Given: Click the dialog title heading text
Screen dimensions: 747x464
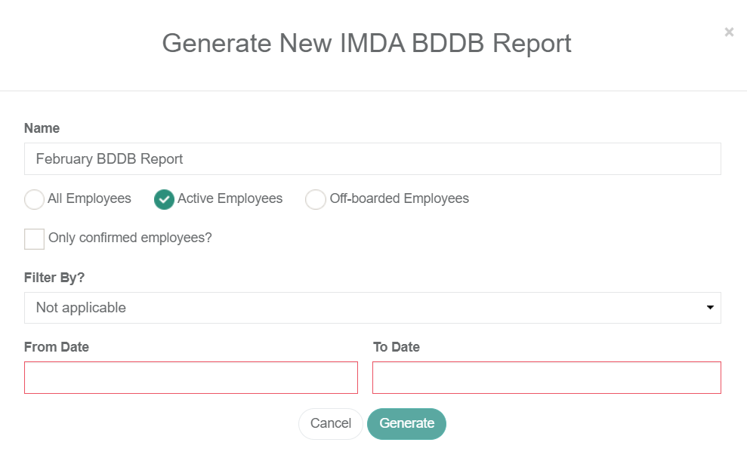Looking at the screenshot, I should (x=367, y=43).
